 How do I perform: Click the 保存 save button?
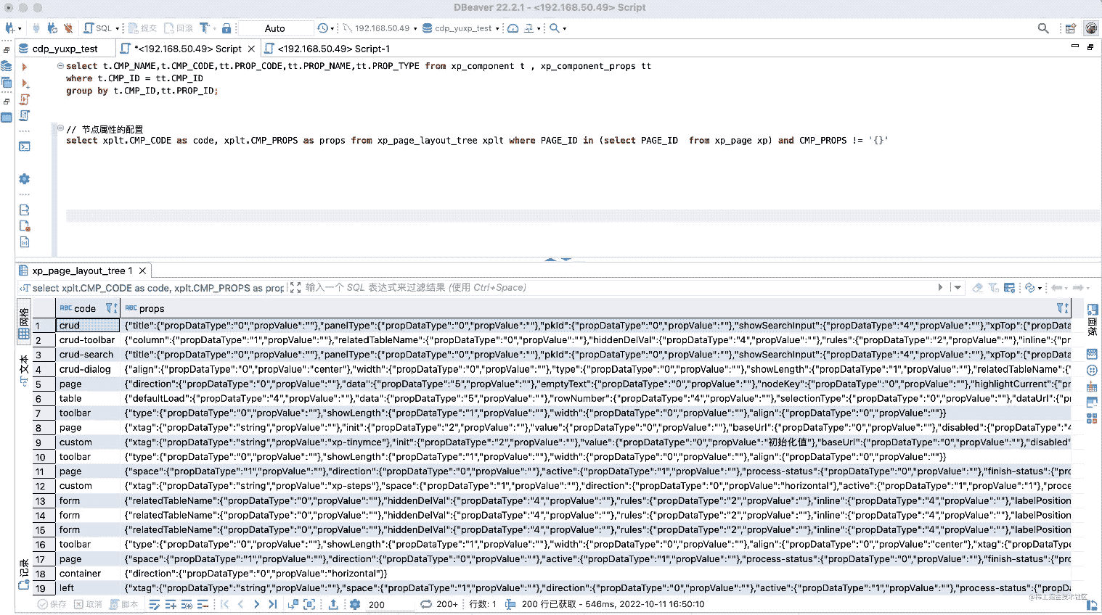pos(52,604)
